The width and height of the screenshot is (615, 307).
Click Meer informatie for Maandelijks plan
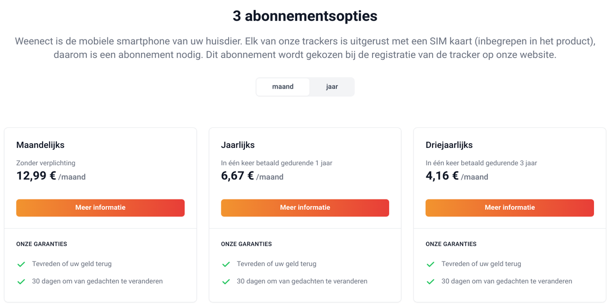(x=100, y=208)
